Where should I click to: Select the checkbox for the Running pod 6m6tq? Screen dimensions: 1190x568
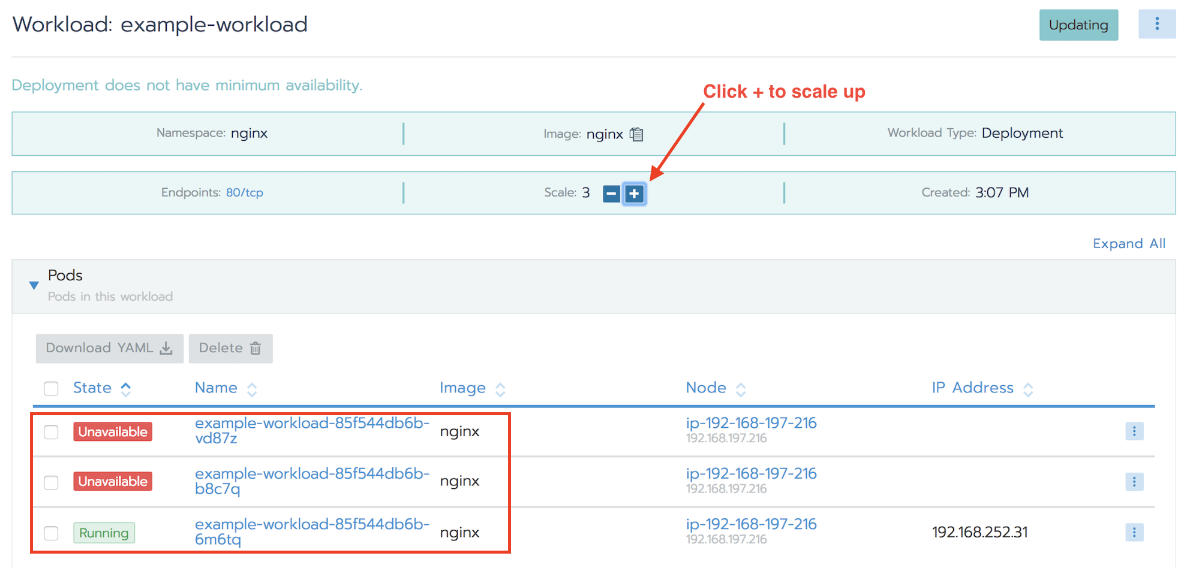click(x=51, y=533)
